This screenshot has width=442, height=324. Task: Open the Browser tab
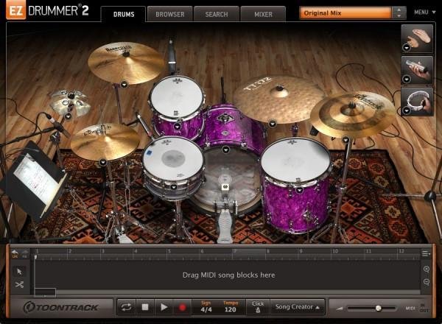(169, 14)
